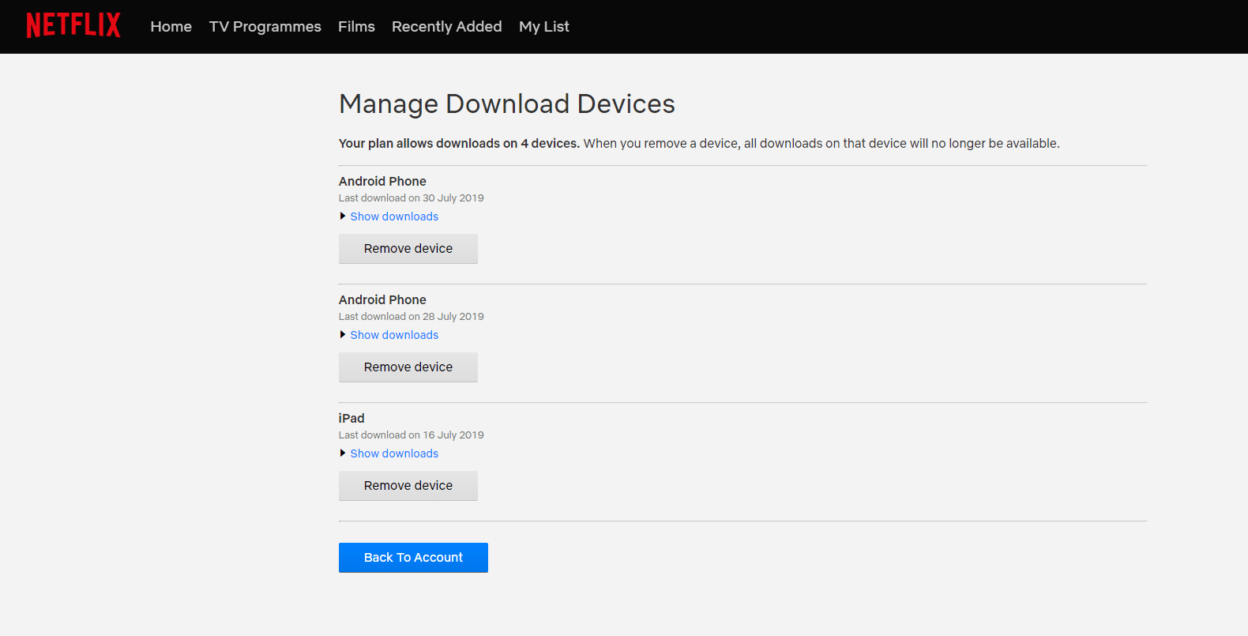Image resolution: width=1248 pixels, height=636 pixels.
Task: Click the bold plan allows 4 devices text
Action: coord(459,144)
